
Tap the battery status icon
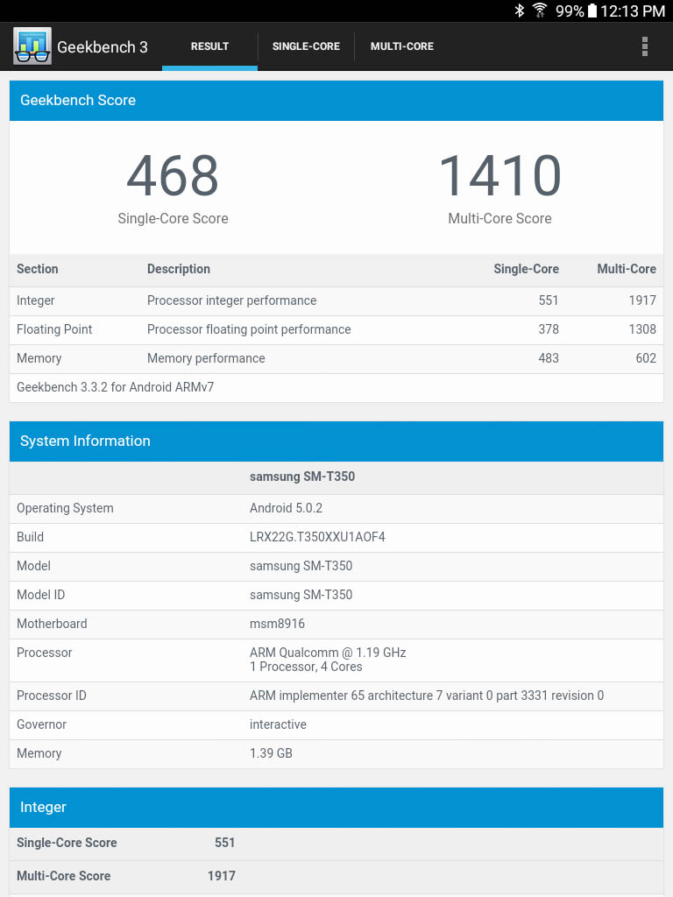(x=592, y=11)
